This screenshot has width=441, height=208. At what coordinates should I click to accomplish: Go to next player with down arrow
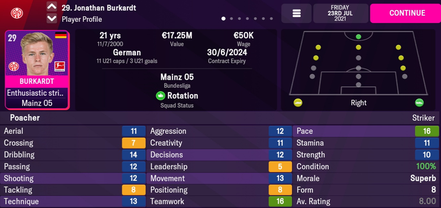(52, 19)
